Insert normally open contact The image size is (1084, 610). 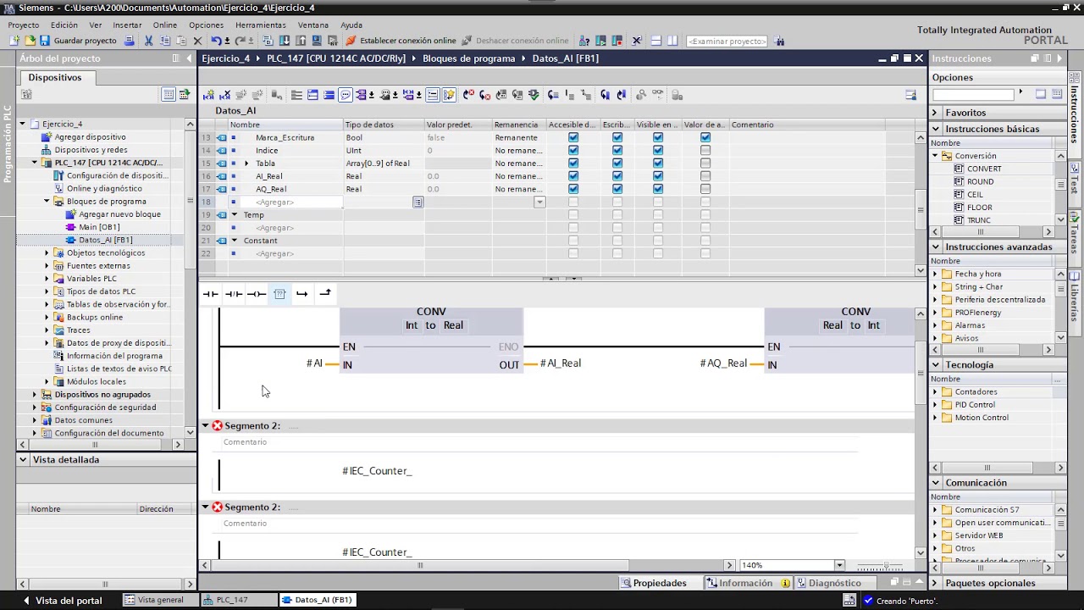211,294
